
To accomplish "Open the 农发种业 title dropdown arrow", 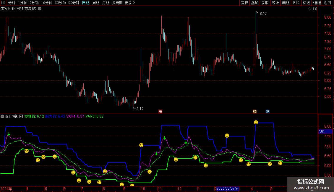I will click(x=40, y=9).
